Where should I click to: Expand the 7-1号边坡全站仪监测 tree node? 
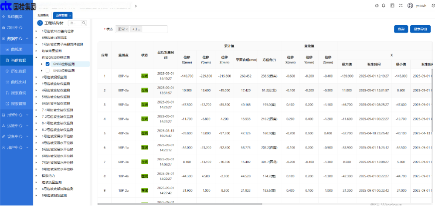tap(36, 111)
